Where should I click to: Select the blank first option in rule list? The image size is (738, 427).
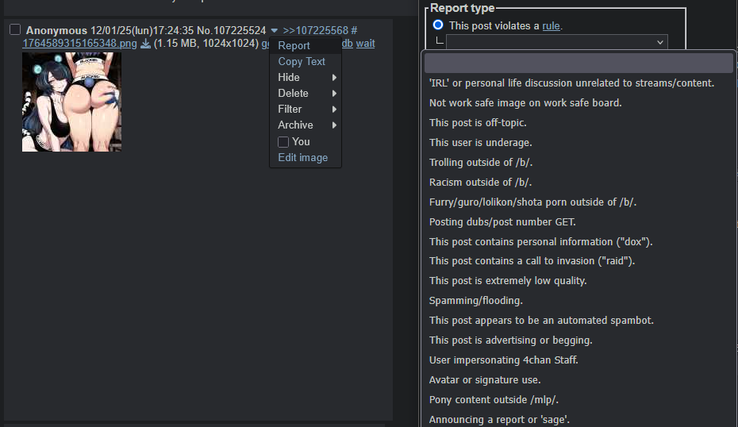(x=578, y=63)
